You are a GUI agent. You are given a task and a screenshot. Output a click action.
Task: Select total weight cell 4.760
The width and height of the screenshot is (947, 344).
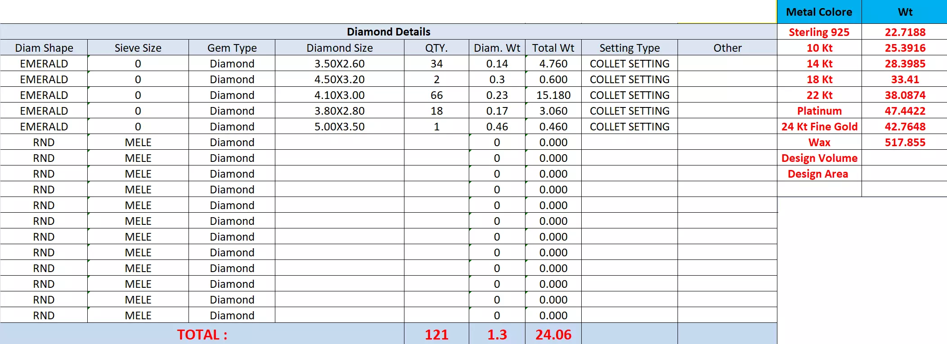553,63
